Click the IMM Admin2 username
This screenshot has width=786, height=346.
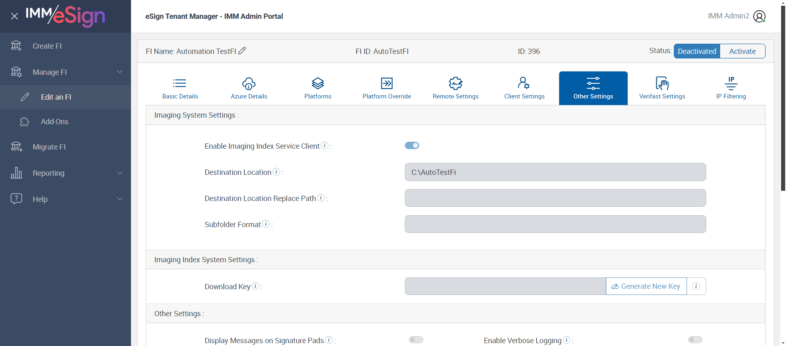(729, 16)
